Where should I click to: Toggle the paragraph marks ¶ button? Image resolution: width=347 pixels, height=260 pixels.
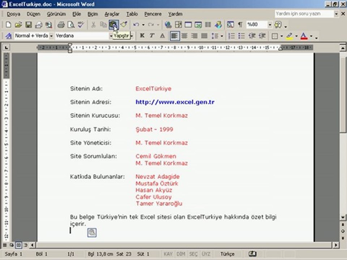(x=240, y=25)
